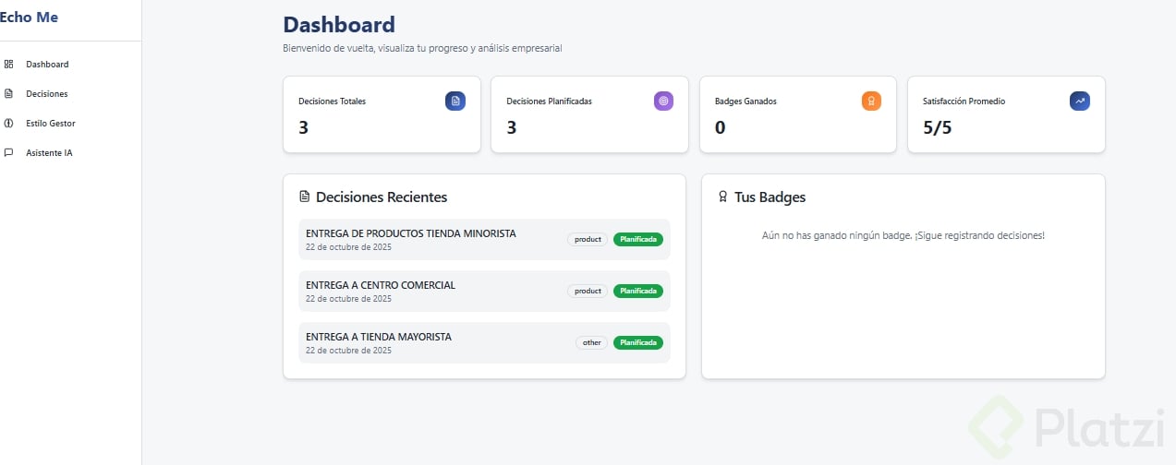Click the Decisiones Recientes header icon
Image resolution: width=1176 pixels, height=465 pixels.
coord(304,197)
